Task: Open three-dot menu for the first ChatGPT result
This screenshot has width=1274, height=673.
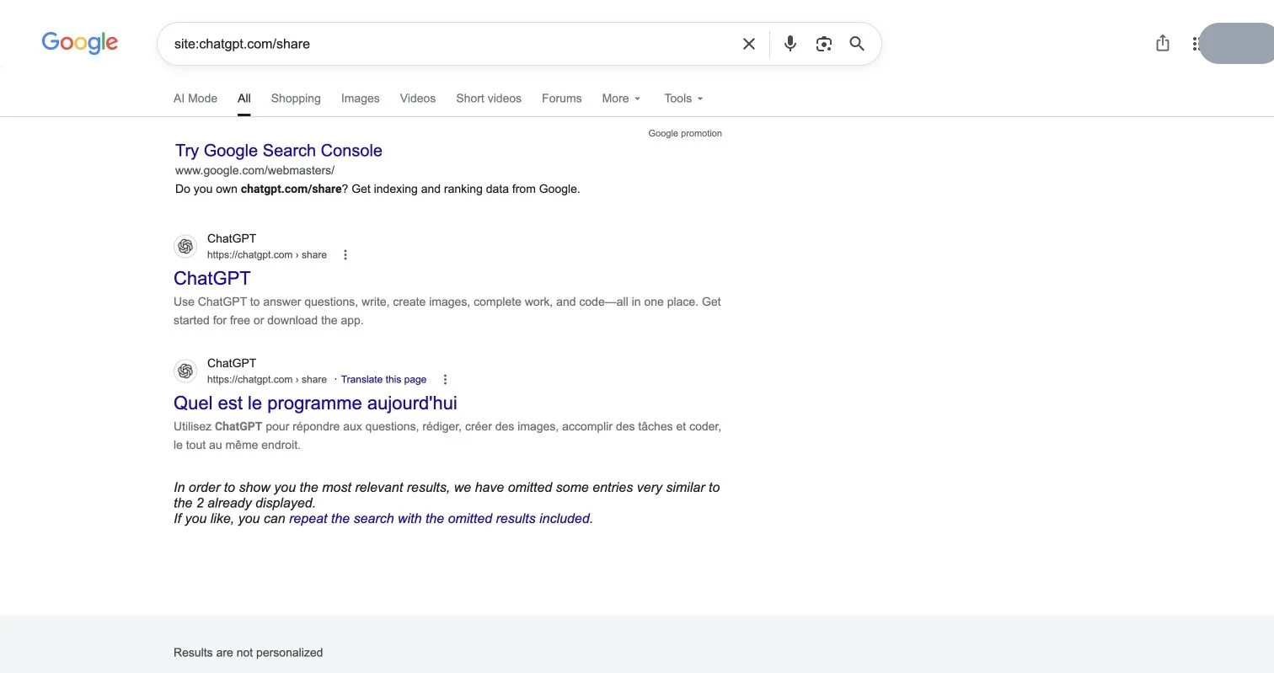Action: click(x=345, y=255)
